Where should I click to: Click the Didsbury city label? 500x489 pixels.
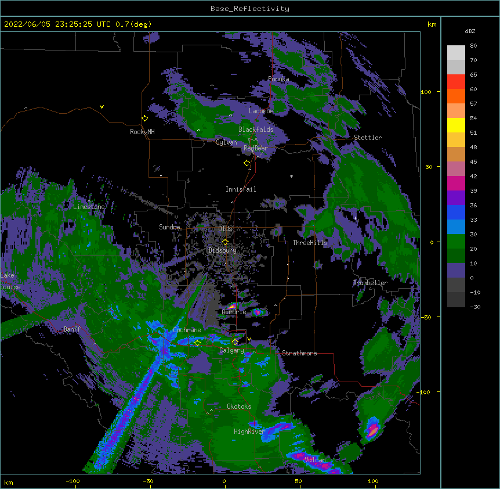coord(222,250)
